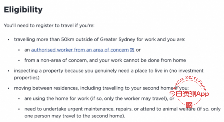Click the right star on the watermark logo
This screenshot has height=122, width=224.
click(x=205, y=89)
